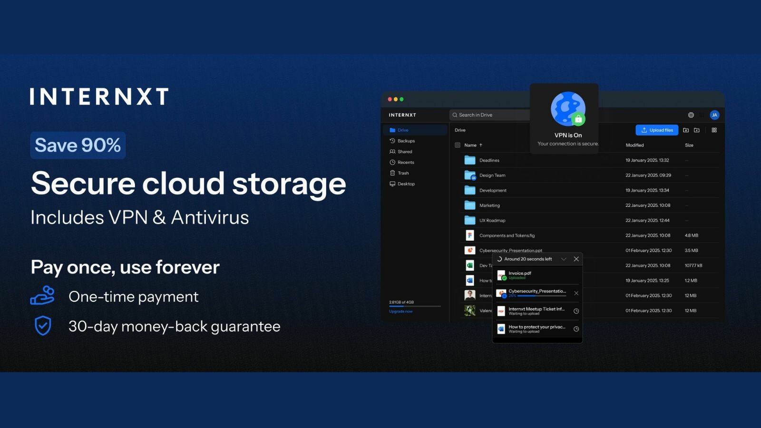Switch Drive to grid view layout
This screenshot has height=428, width=761.
713,130
